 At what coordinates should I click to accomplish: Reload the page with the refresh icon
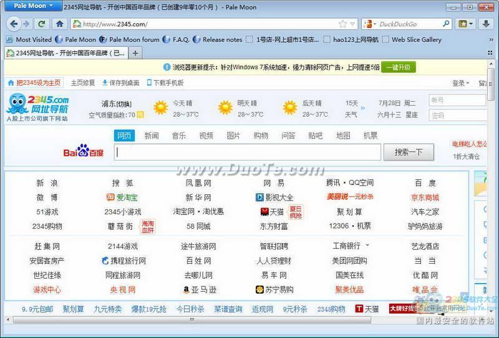tap(42, 24)
